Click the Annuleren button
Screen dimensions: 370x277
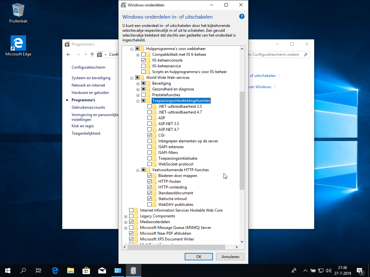[x=230, y=256]
